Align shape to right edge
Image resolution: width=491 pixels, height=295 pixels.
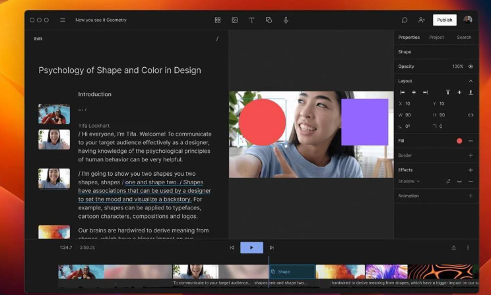(x=425, y=92)
